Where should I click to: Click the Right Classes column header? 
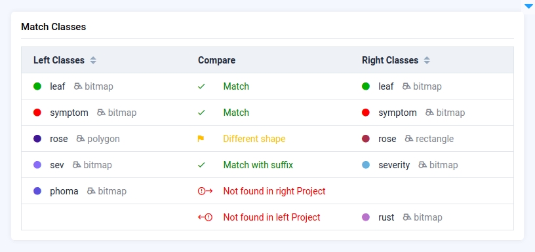[390, 60]
